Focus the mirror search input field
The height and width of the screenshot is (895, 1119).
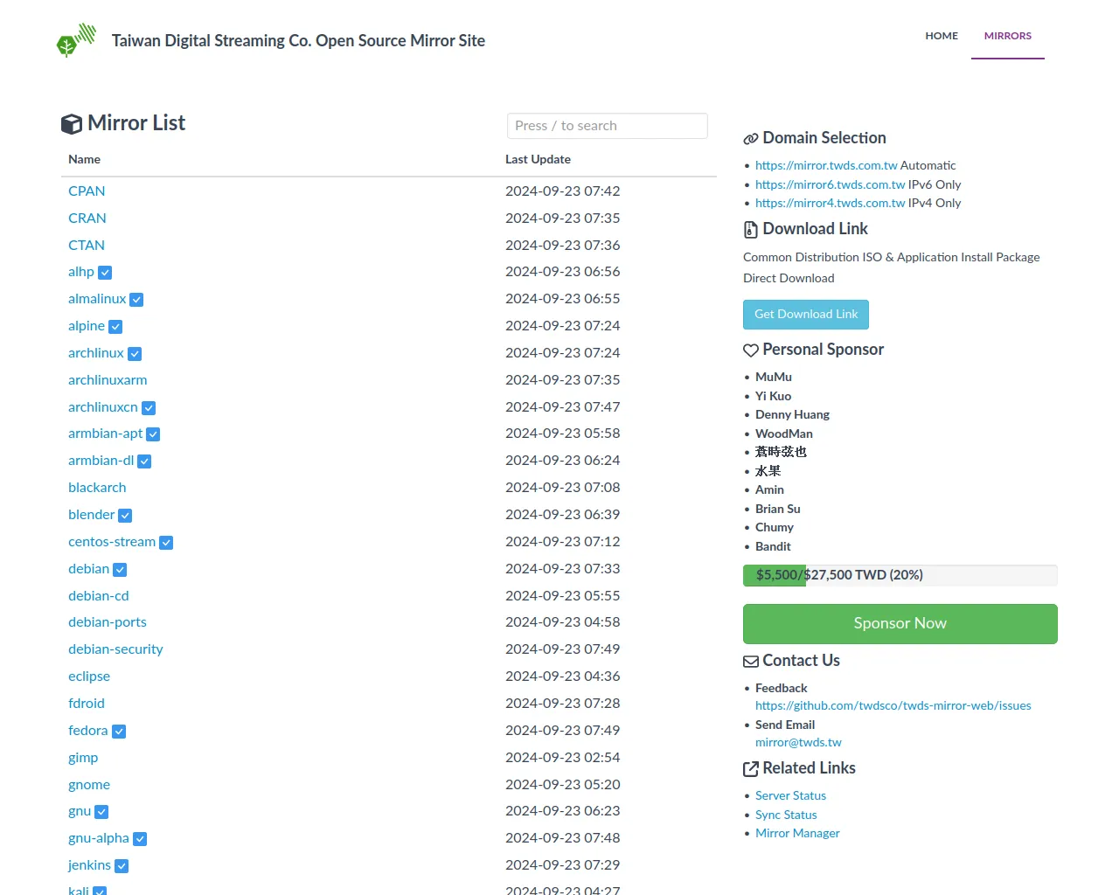click(607, 126)
